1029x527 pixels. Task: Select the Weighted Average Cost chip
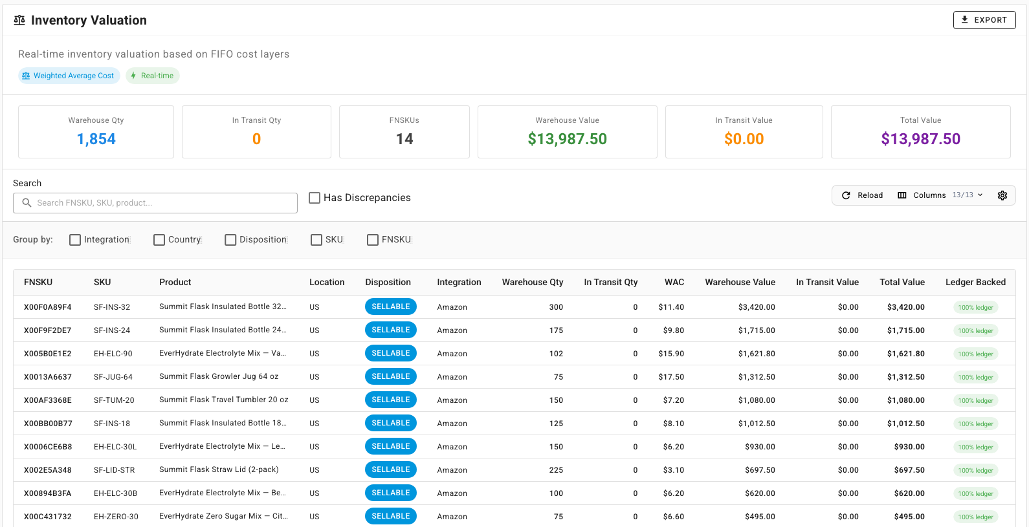[69, 76]
